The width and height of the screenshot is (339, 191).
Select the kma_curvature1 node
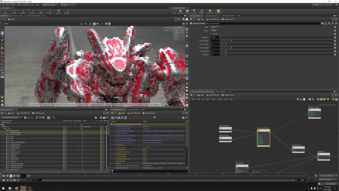tap(264, 138)
